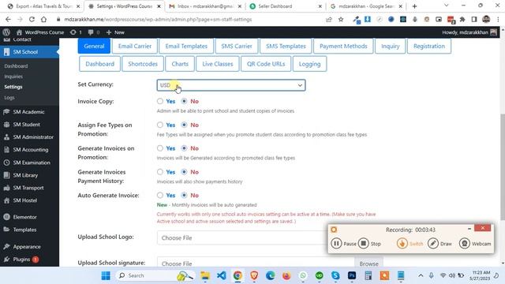505x284 pixels.
Task: Reload the browser page
Action: pyautogui.click(x=32, y=19)
